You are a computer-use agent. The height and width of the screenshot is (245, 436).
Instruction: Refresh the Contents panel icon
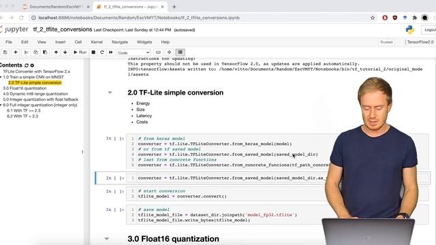coord(27,65)
